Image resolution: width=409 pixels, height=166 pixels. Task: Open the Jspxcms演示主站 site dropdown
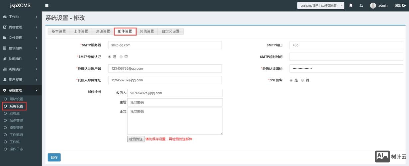(x=321, y=6)
